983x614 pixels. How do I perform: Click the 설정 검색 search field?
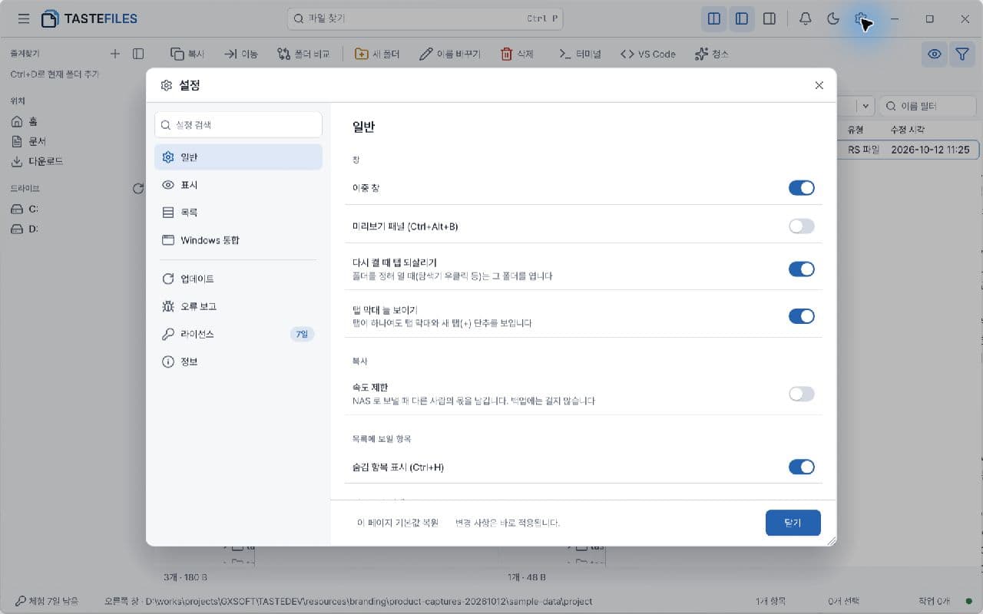(x=238, y=125)
